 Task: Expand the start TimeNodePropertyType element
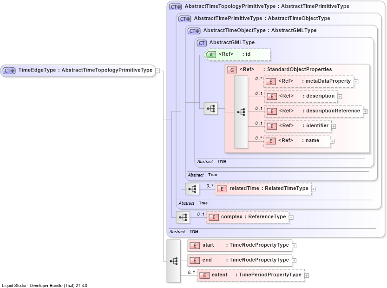click(x=294, y=246)
